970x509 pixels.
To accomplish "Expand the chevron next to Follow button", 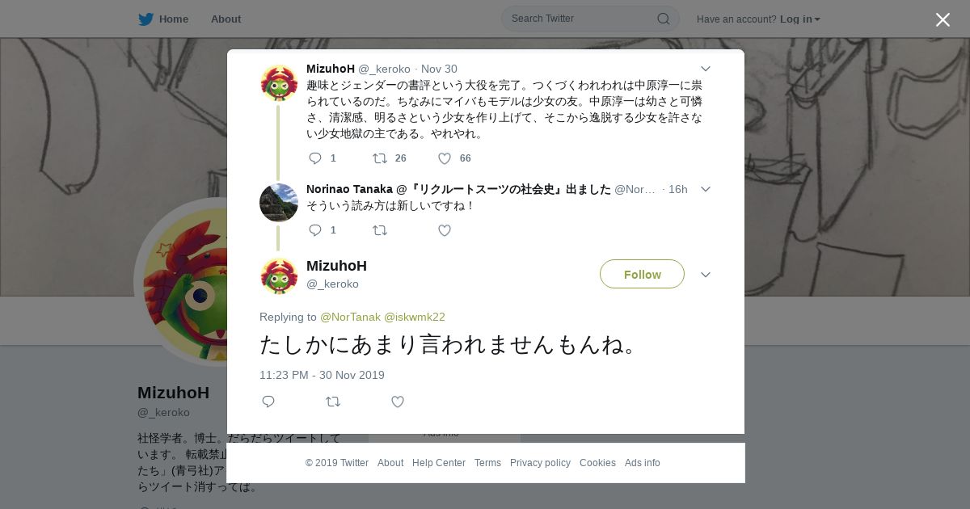I will point(706,275).
